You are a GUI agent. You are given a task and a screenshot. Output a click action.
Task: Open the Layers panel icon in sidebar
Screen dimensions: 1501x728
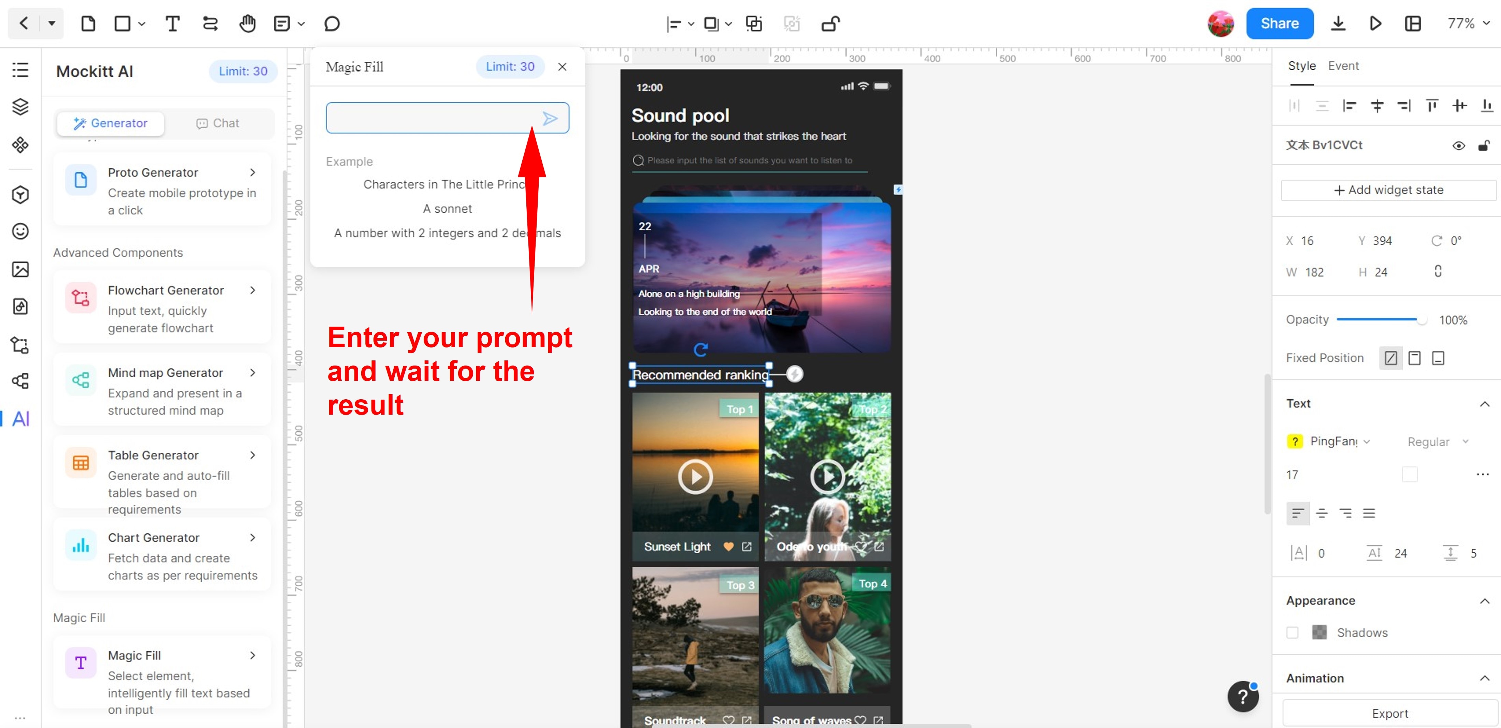(x=20, y=107)
